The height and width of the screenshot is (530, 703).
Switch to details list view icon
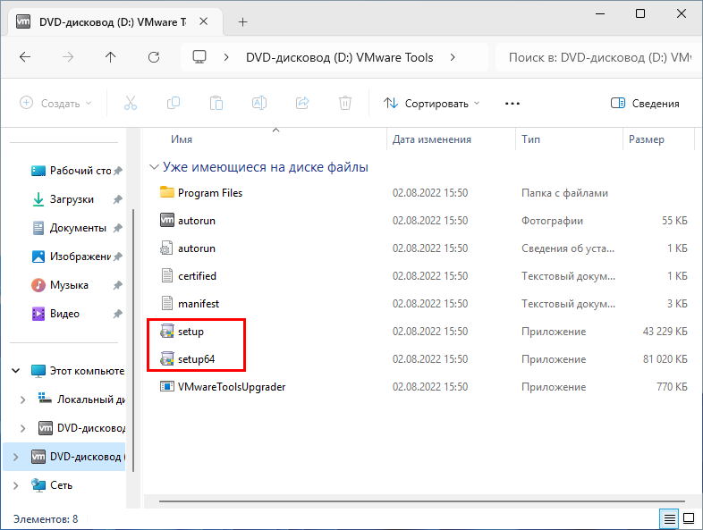669,519
